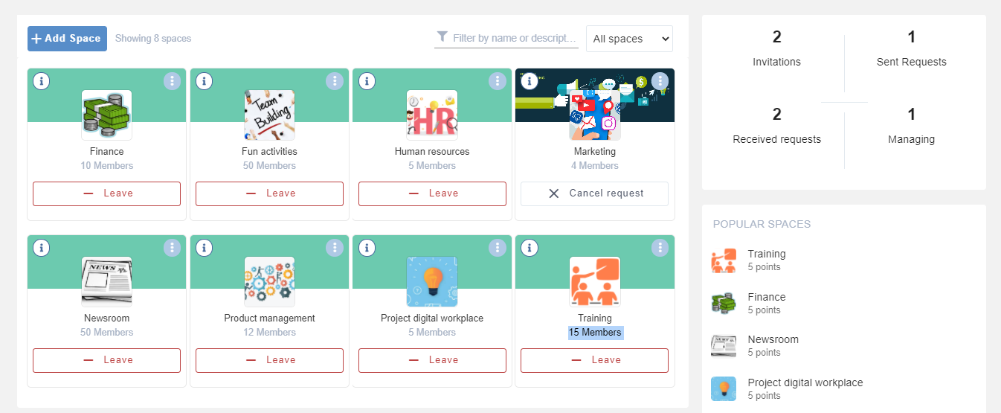Expand the All spaces dropdown
The width and height of the screenshot is (1001, 413).
point(629,39)
